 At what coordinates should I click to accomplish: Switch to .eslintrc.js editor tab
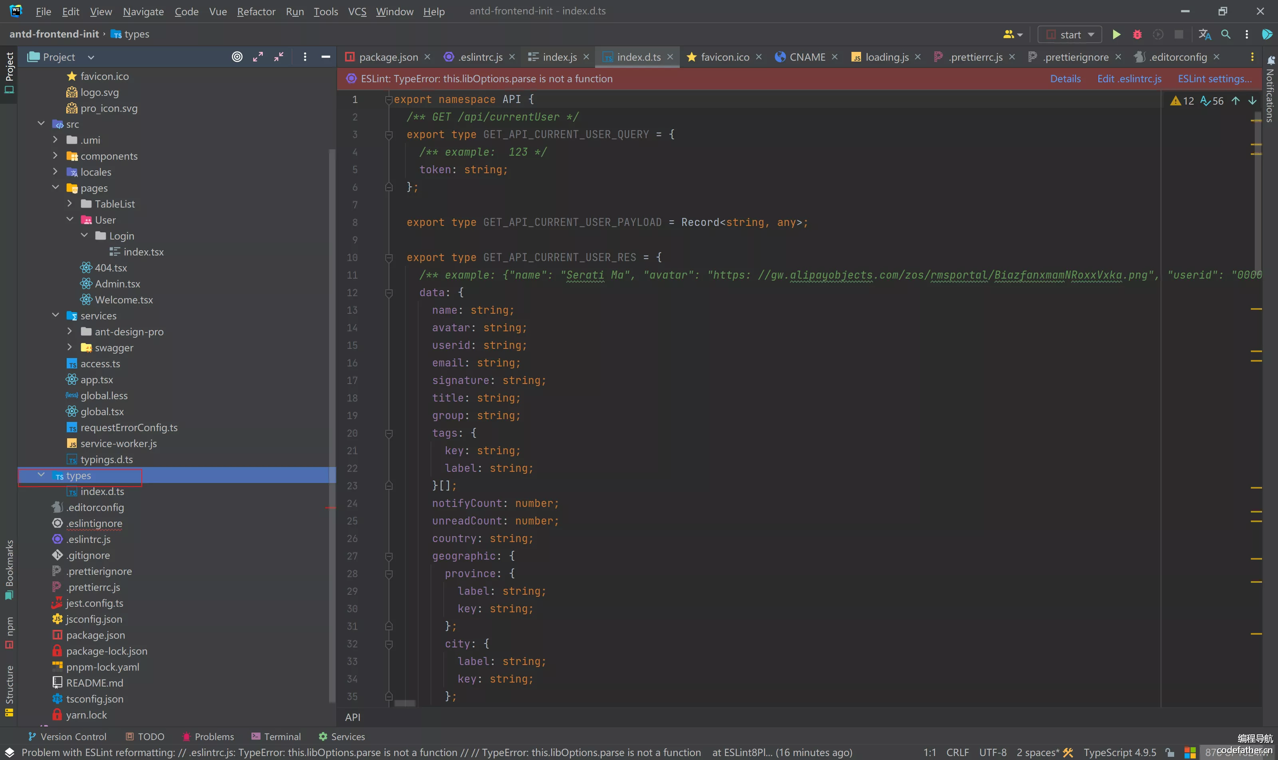tap(480, 57)
